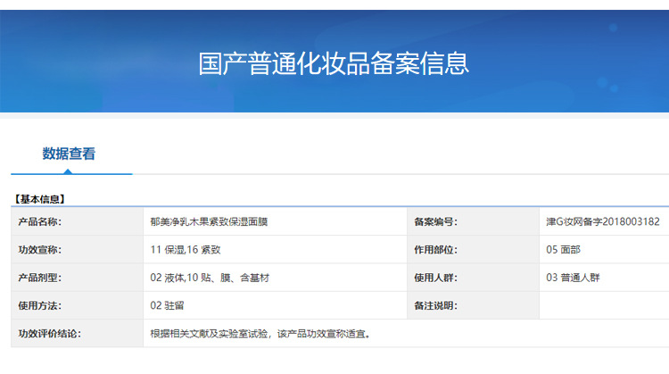The height and width of the screenshot is (374, 669).
Task: Click the 使用方法 label cell
Action: tap(78, 305)
